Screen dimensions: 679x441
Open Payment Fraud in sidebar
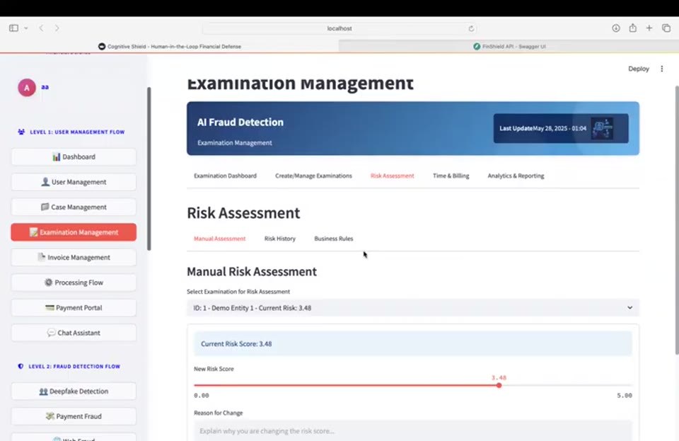coord(74,416)
